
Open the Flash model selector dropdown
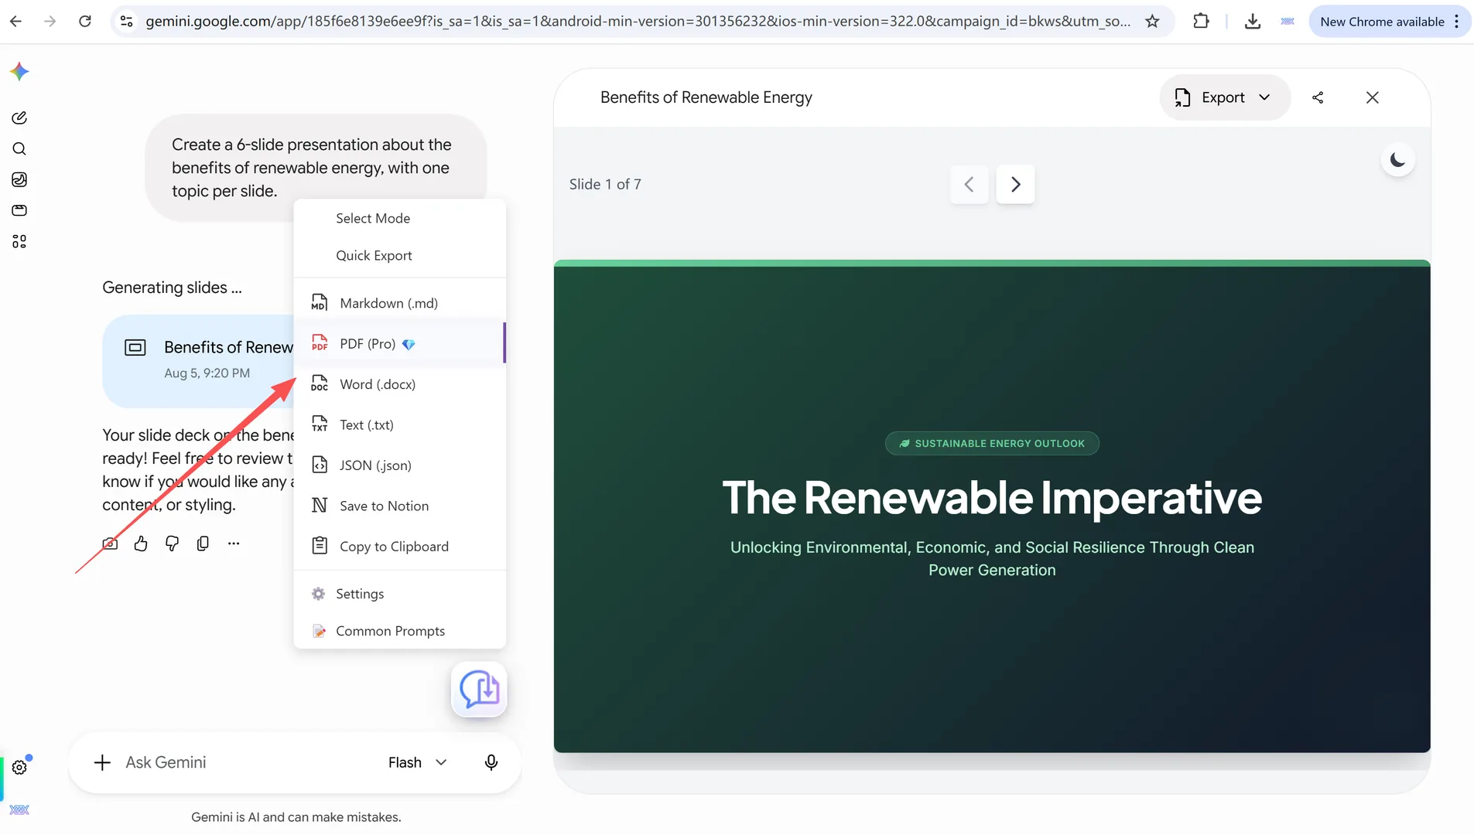point(418,762)
